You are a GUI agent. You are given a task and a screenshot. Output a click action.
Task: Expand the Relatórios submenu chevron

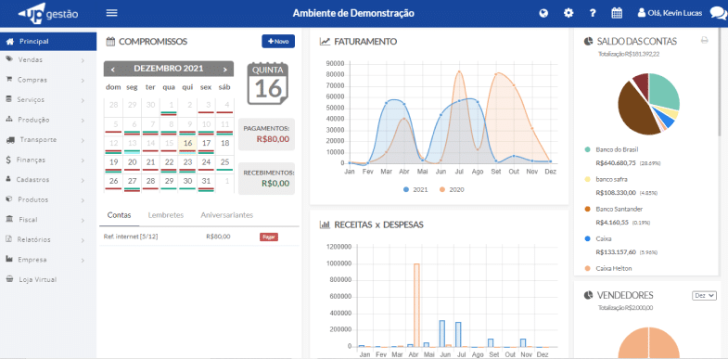click(x=83, y=240)
